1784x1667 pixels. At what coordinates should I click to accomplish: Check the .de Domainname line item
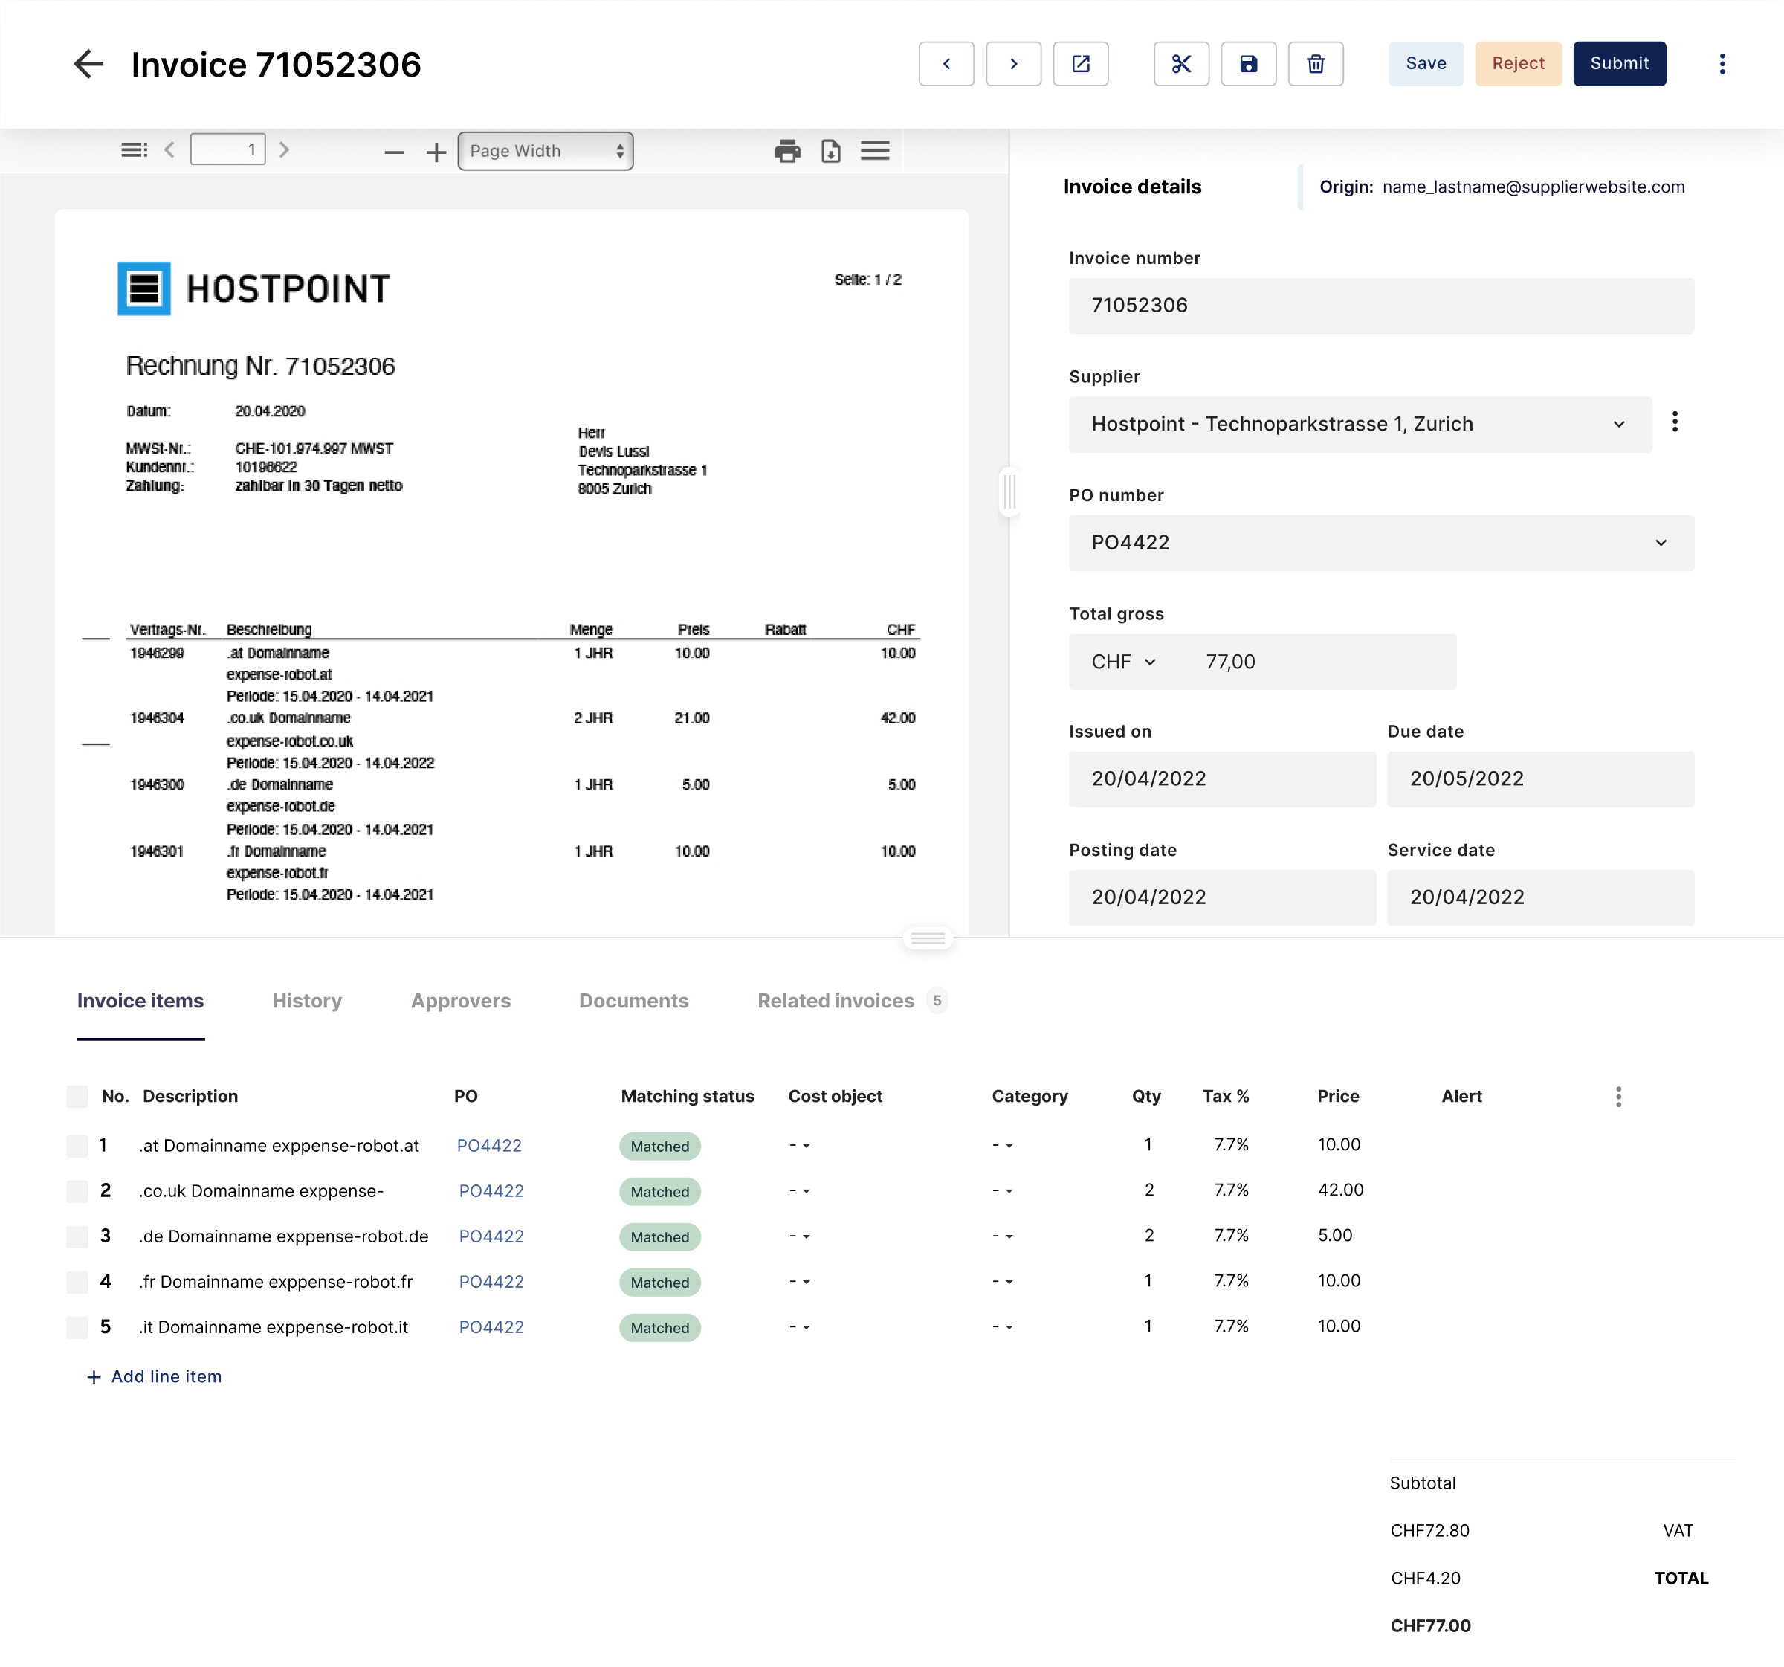77,1236
